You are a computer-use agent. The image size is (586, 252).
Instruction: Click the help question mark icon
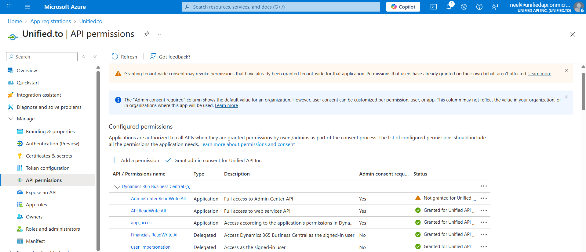tap(479, 7)
